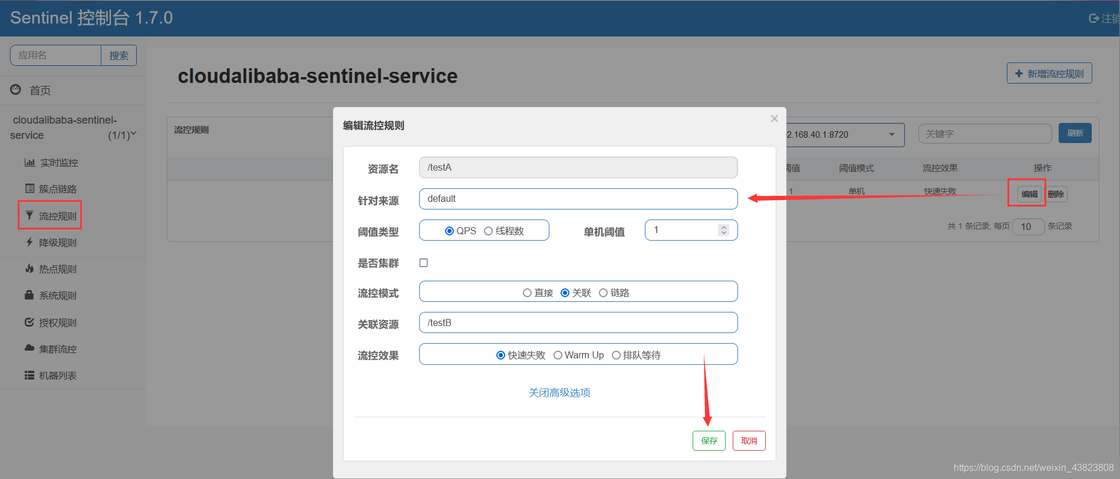Click the logout icon in the header
This screenshot has height=479, width=1120.
click(1093, 18)
